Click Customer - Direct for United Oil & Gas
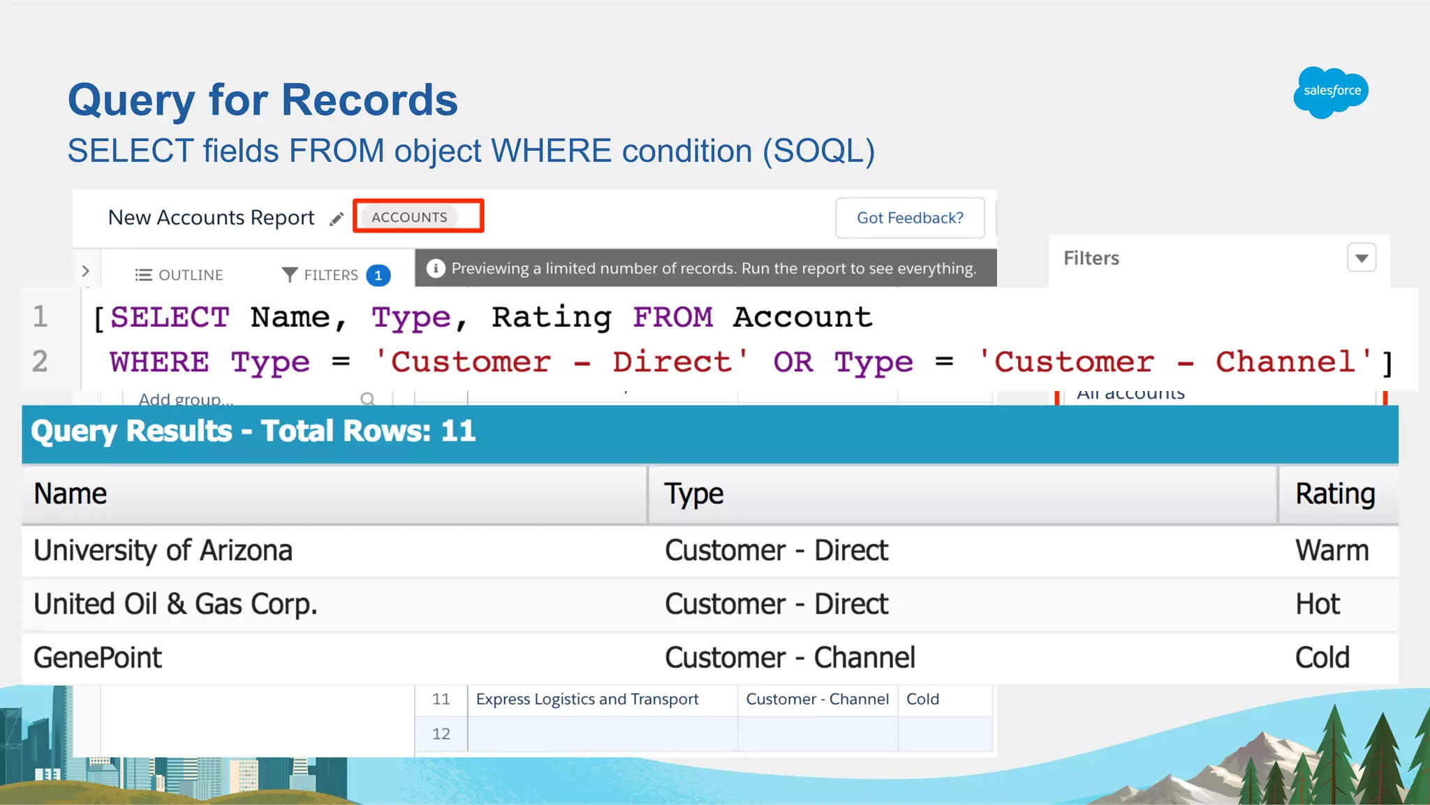The image size is (1430, 805). [x=776, y=605]
